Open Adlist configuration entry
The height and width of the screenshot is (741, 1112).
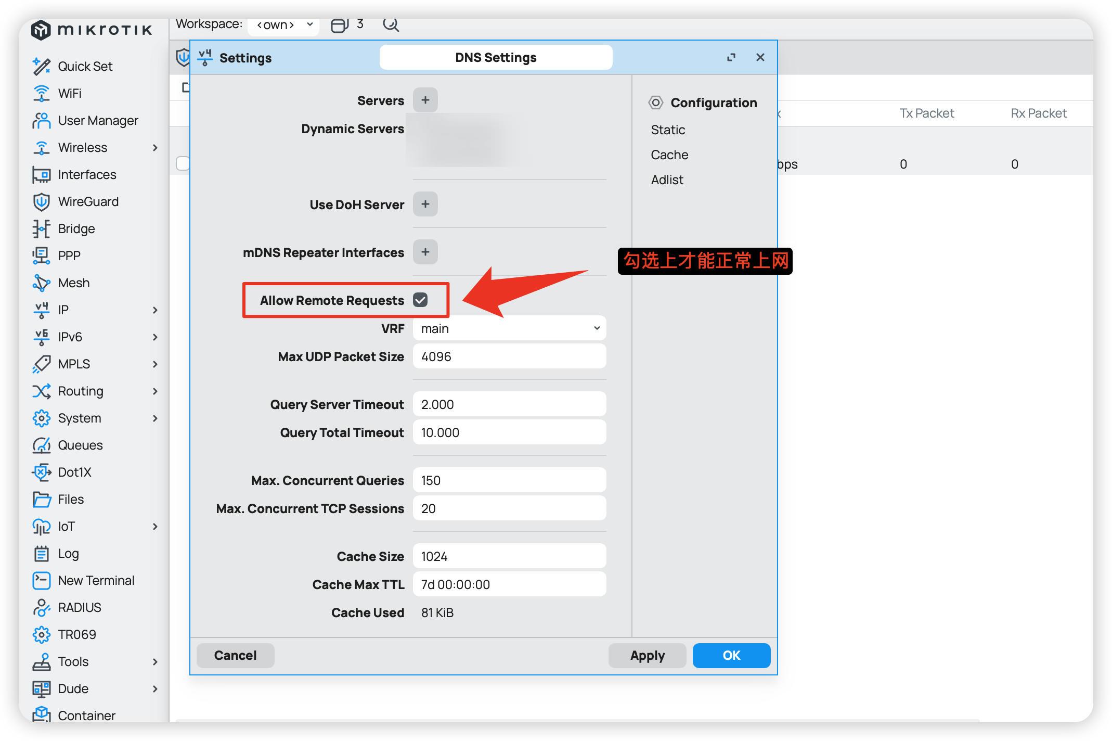(x=667, y=180)
